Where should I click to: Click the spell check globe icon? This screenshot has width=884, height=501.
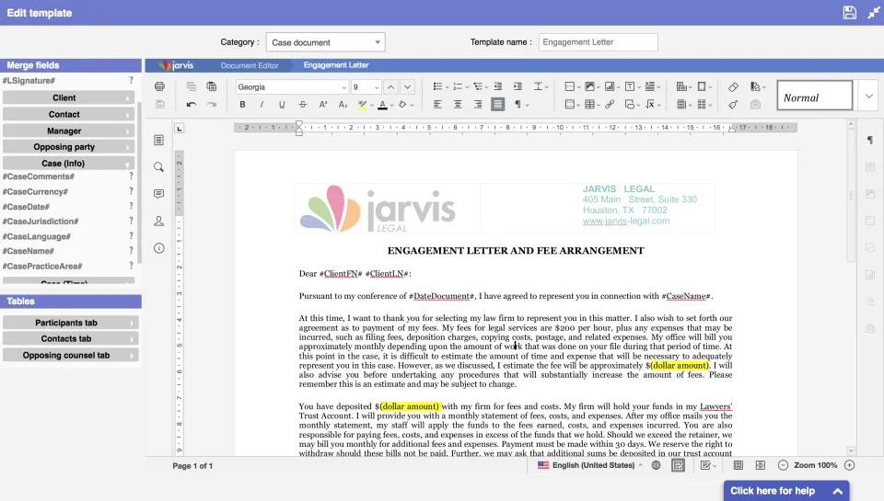pos(657,465)
